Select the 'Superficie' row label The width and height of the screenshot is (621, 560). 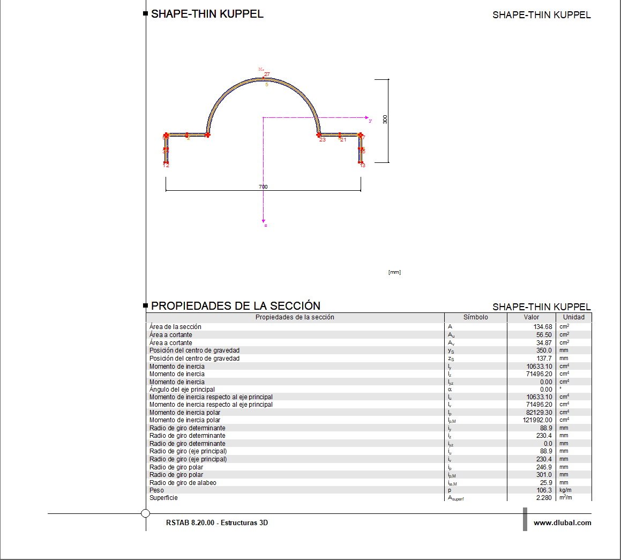tap(163, 498)
